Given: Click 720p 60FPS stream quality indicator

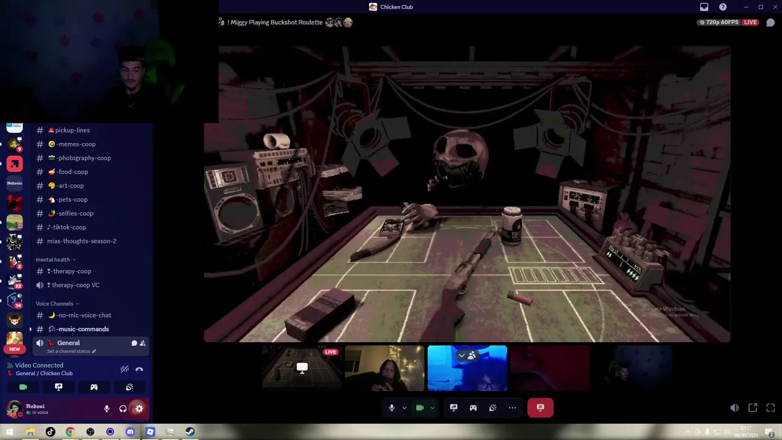Looking at the screenshot, I should pyautogui.click(x=718, y=23).
